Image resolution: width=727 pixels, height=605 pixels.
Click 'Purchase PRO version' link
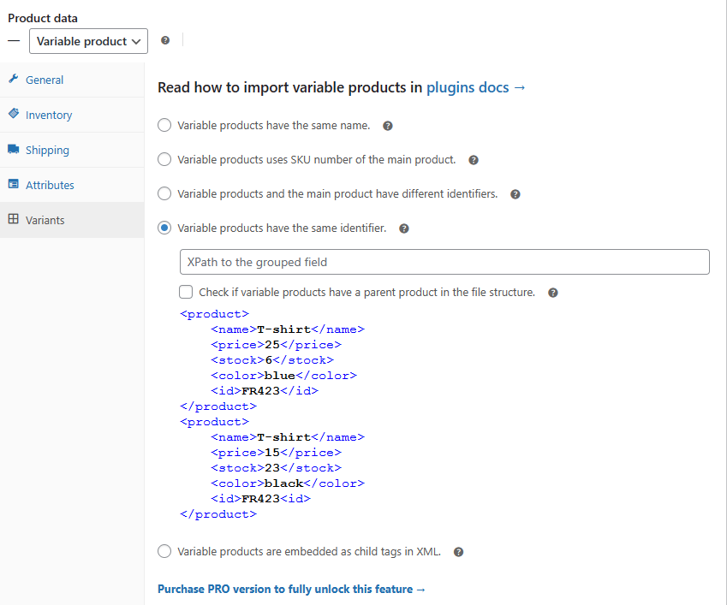click(291, 589)
